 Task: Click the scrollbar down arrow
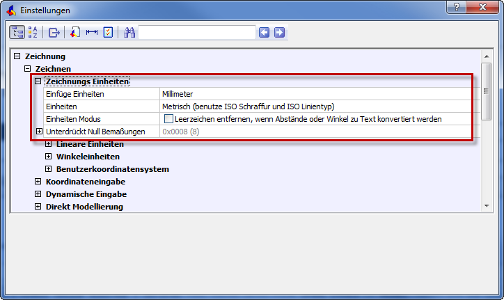(x=487, y=206)
